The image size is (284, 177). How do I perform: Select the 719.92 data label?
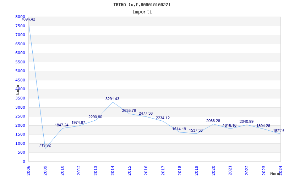point(45,145)
